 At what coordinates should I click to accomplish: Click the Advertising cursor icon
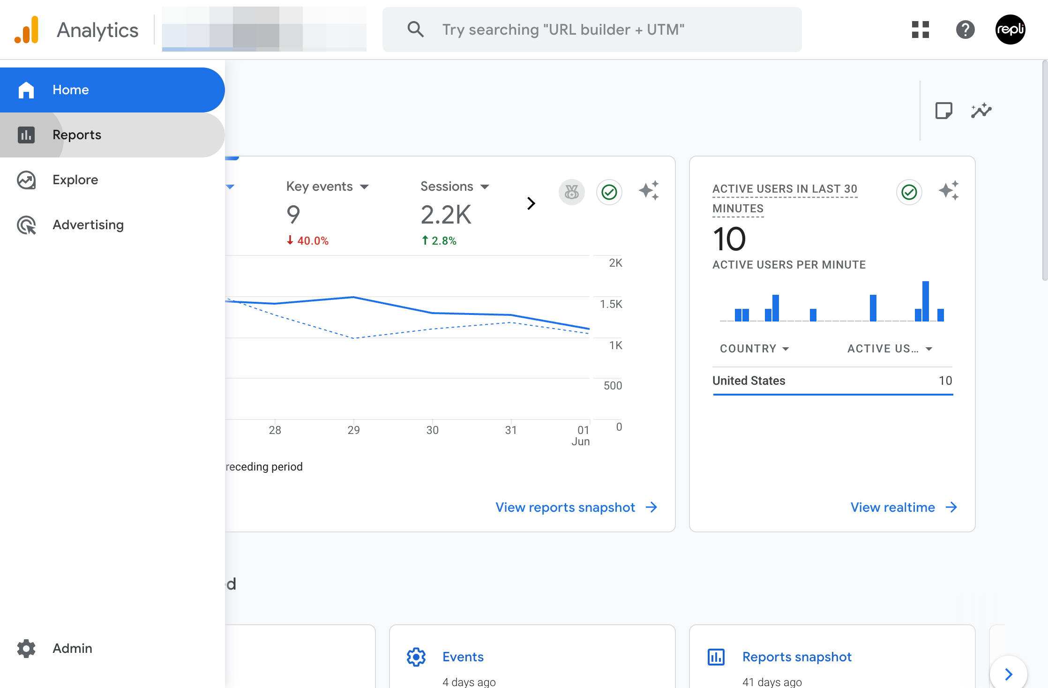click(x=26, y=225)
